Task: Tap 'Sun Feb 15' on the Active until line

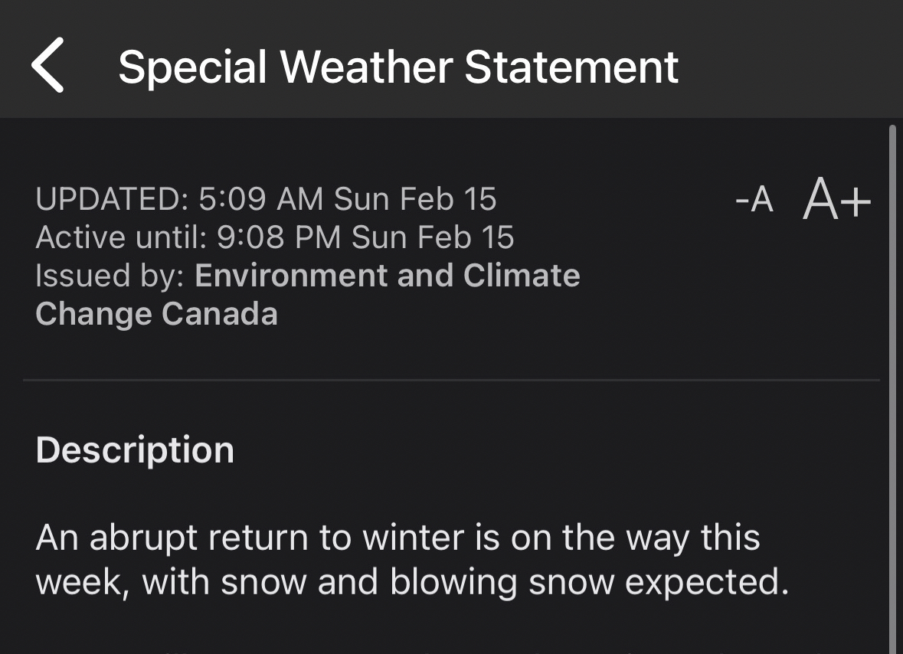Action: (x=433, y=237)
